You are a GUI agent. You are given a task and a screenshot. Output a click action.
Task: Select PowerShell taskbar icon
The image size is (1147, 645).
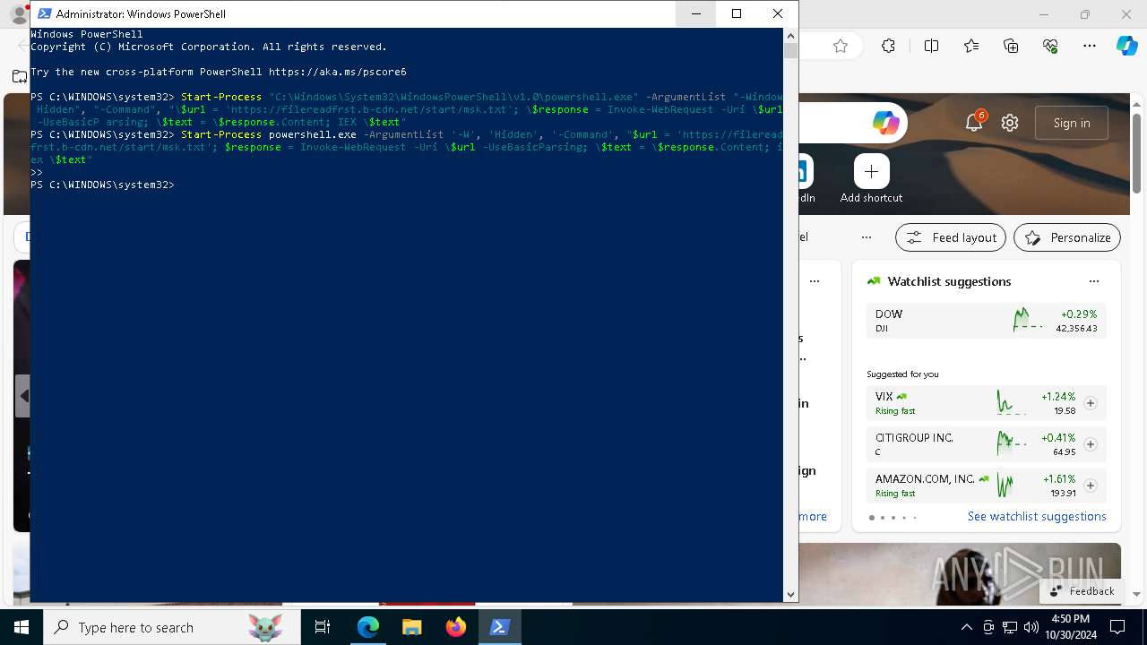click(x=499, y=627)
